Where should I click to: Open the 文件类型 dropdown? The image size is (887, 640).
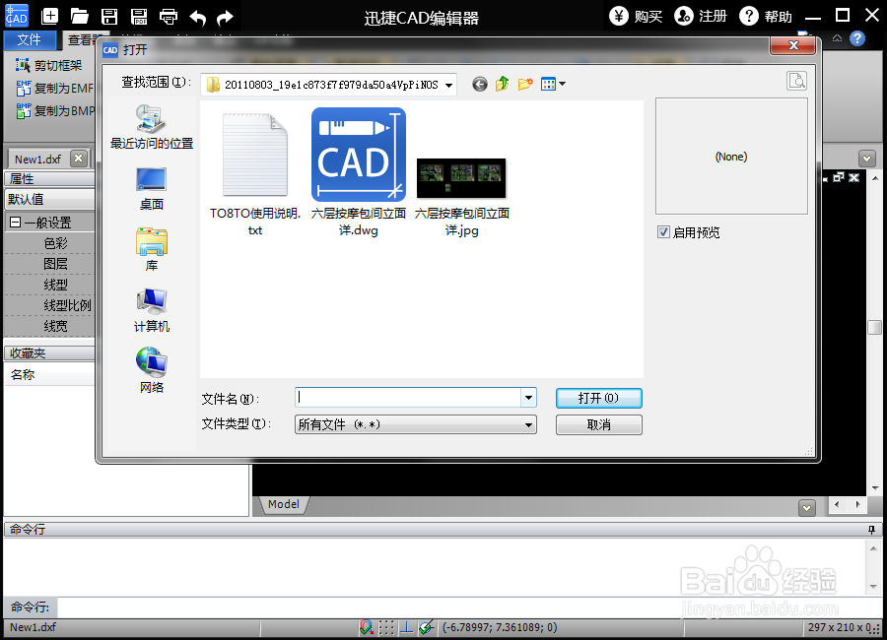(528, 424)
